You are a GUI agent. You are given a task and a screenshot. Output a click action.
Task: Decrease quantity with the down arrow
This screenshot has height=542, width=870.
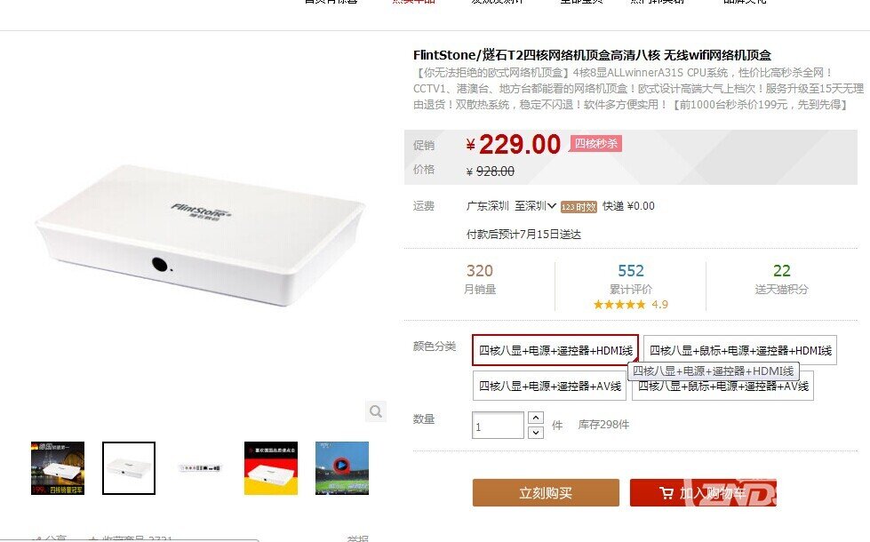(536, 432)
